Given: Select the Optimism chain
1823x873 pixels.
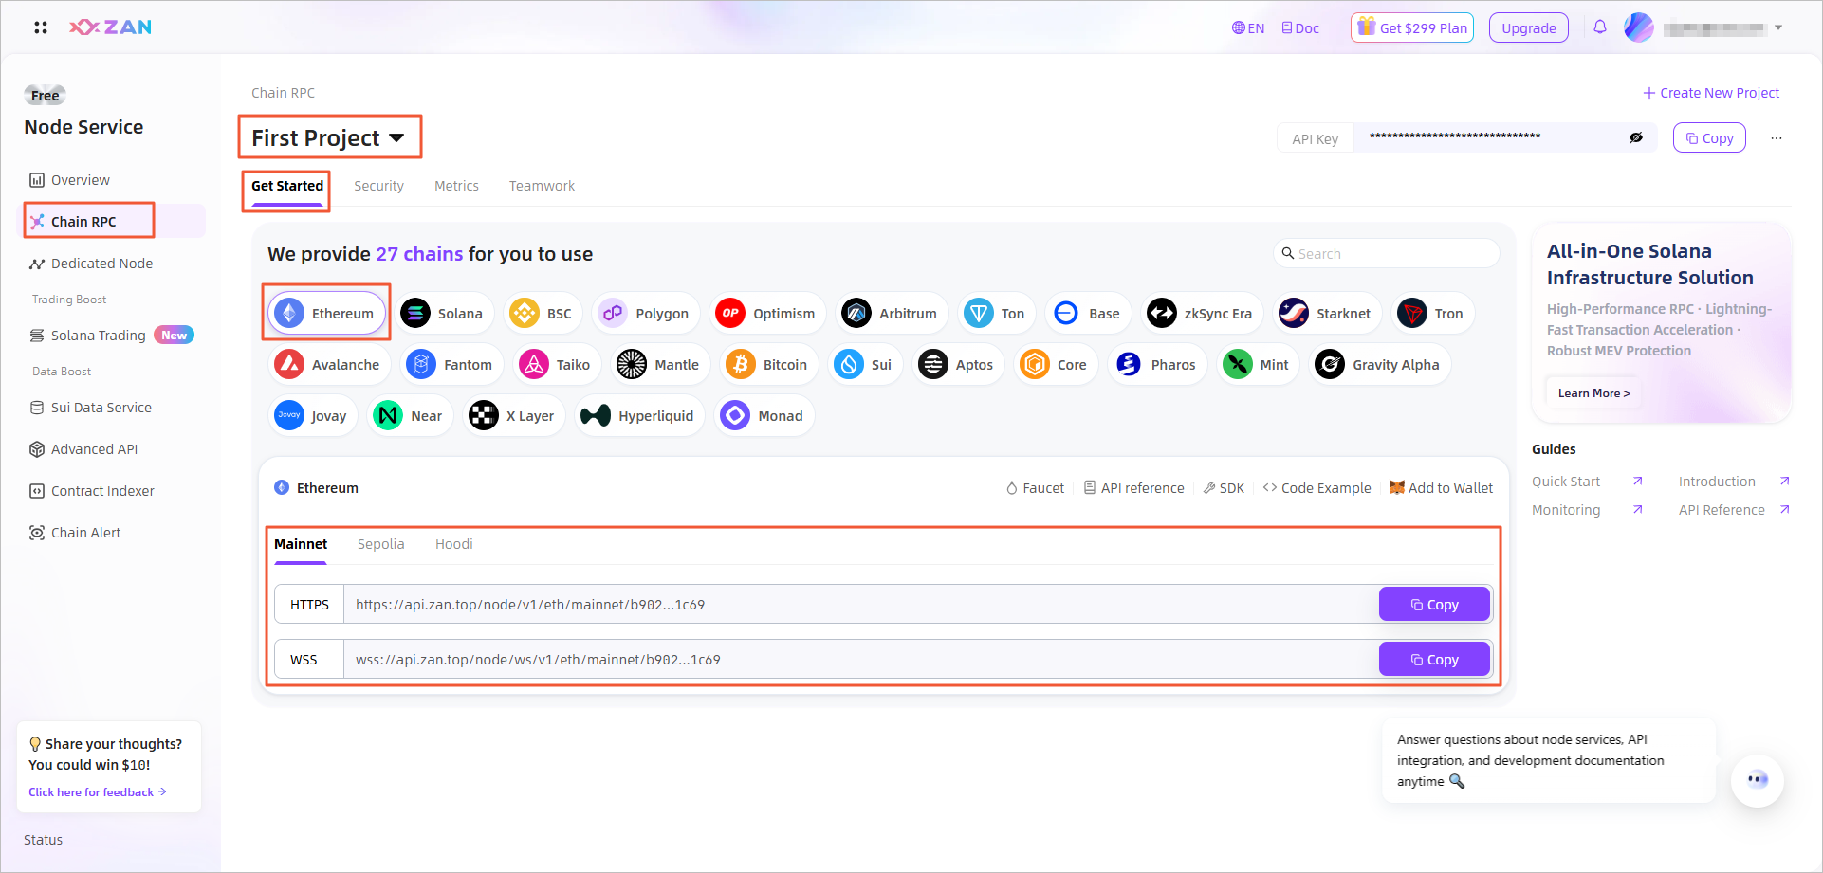Looking at the screenshot, I should 767,314.
